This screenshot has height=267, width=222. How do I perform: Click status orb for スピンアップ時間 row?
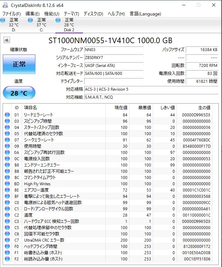pyautogui.click(x=7, y=121)
